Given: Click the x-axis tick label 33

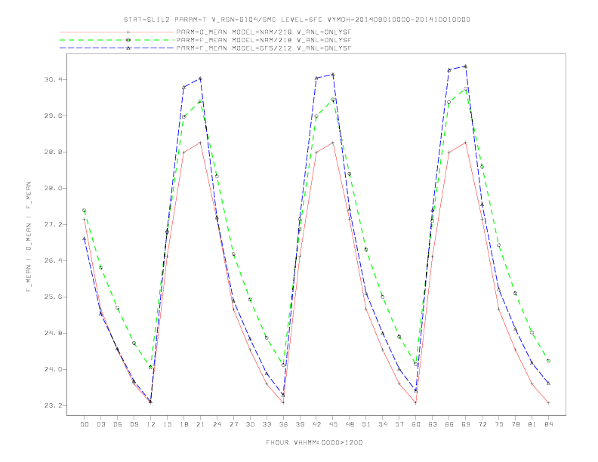Looking at the screenshot, I should [x=267, y=424].
